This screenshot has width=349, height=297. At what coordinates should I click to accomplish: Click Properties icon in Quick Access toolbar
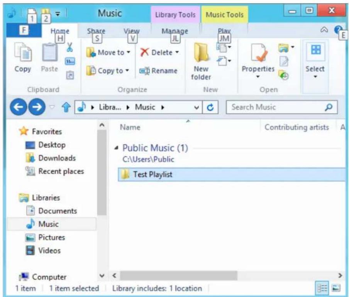[32, 14]
